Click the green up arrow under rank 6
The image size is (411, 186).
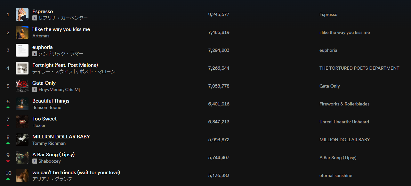(x=8, y=107)
